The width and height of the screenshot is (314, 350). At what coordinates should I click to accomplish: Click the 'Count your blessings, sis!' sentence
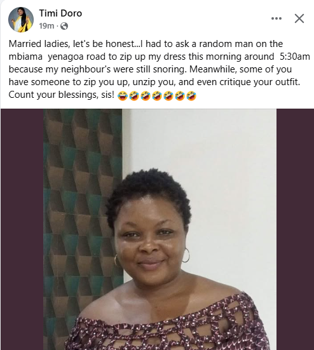tap(62, 95)
